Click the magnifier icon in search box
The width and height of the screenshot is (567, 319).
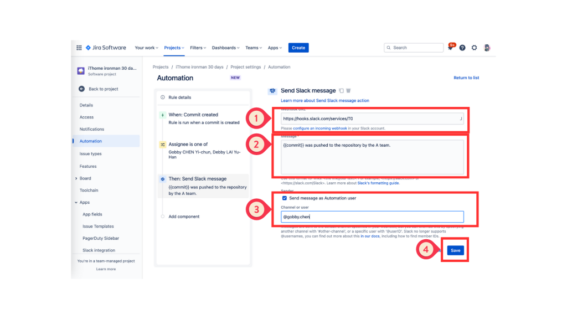389,48
